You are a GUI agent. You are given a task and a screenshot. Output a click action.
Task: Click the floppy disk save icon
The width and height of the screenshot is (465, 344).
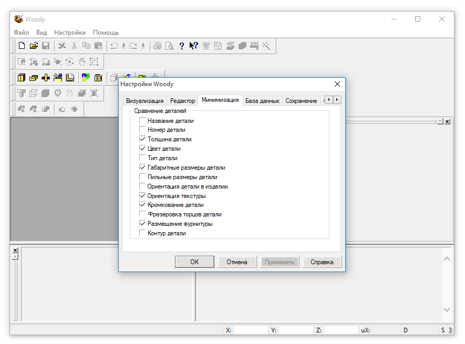(46, 46)
